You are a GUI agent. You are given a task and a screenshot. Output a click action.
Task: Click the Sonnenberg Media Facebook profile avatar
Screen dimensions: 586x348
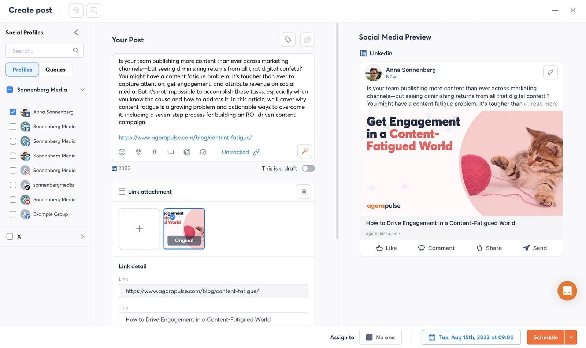click(x=25, y=141)
